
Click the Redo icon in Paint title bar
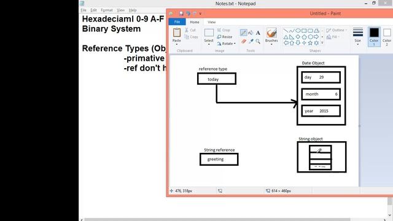click(x=195, y=14)
